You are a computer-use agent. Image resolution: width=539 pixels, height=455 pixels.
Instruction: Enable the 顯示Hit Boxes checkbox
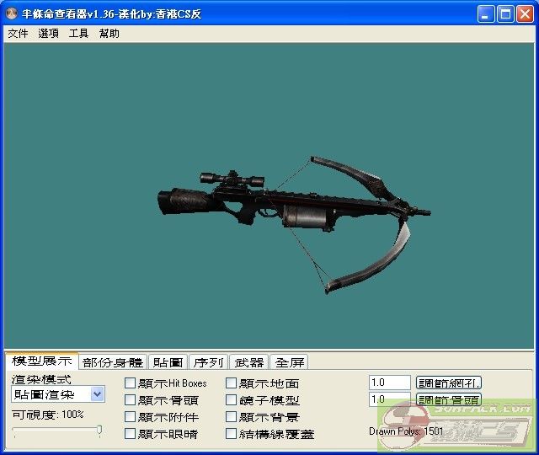[x=131, y=383]
